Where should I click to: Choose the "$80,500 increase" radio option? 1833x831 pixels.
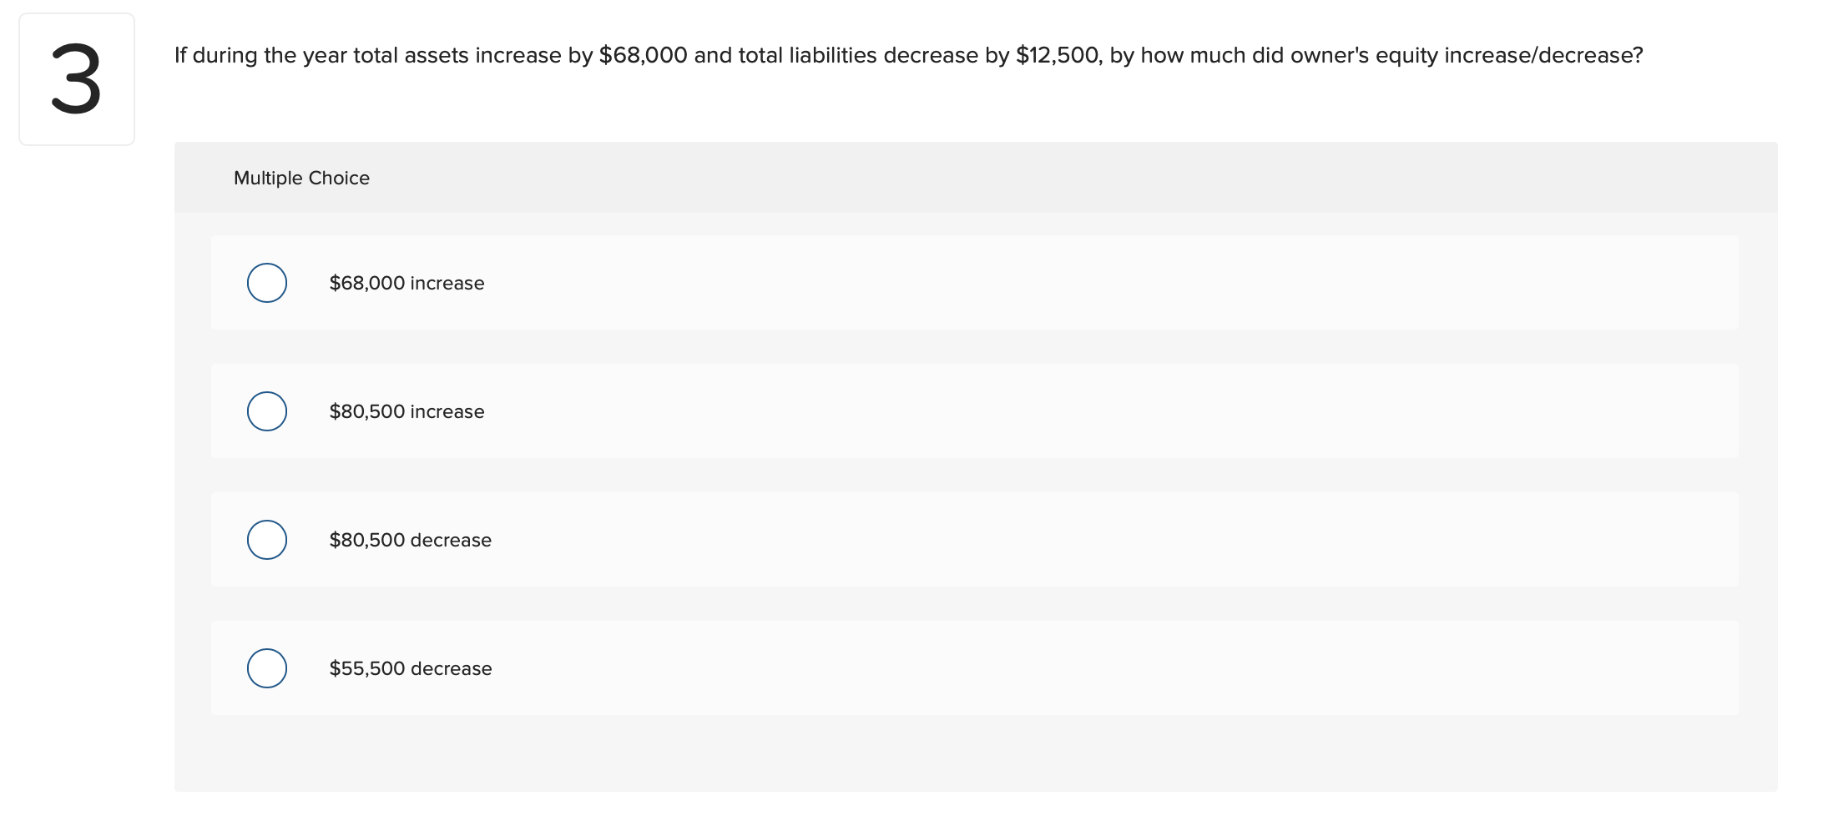click(x=267, y=411)
